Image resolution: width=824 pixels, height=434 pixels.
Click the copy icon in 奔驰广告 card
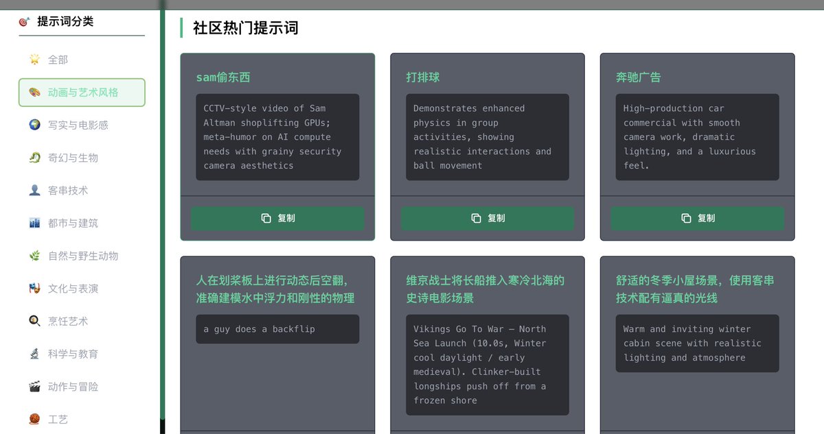(686, 218)
